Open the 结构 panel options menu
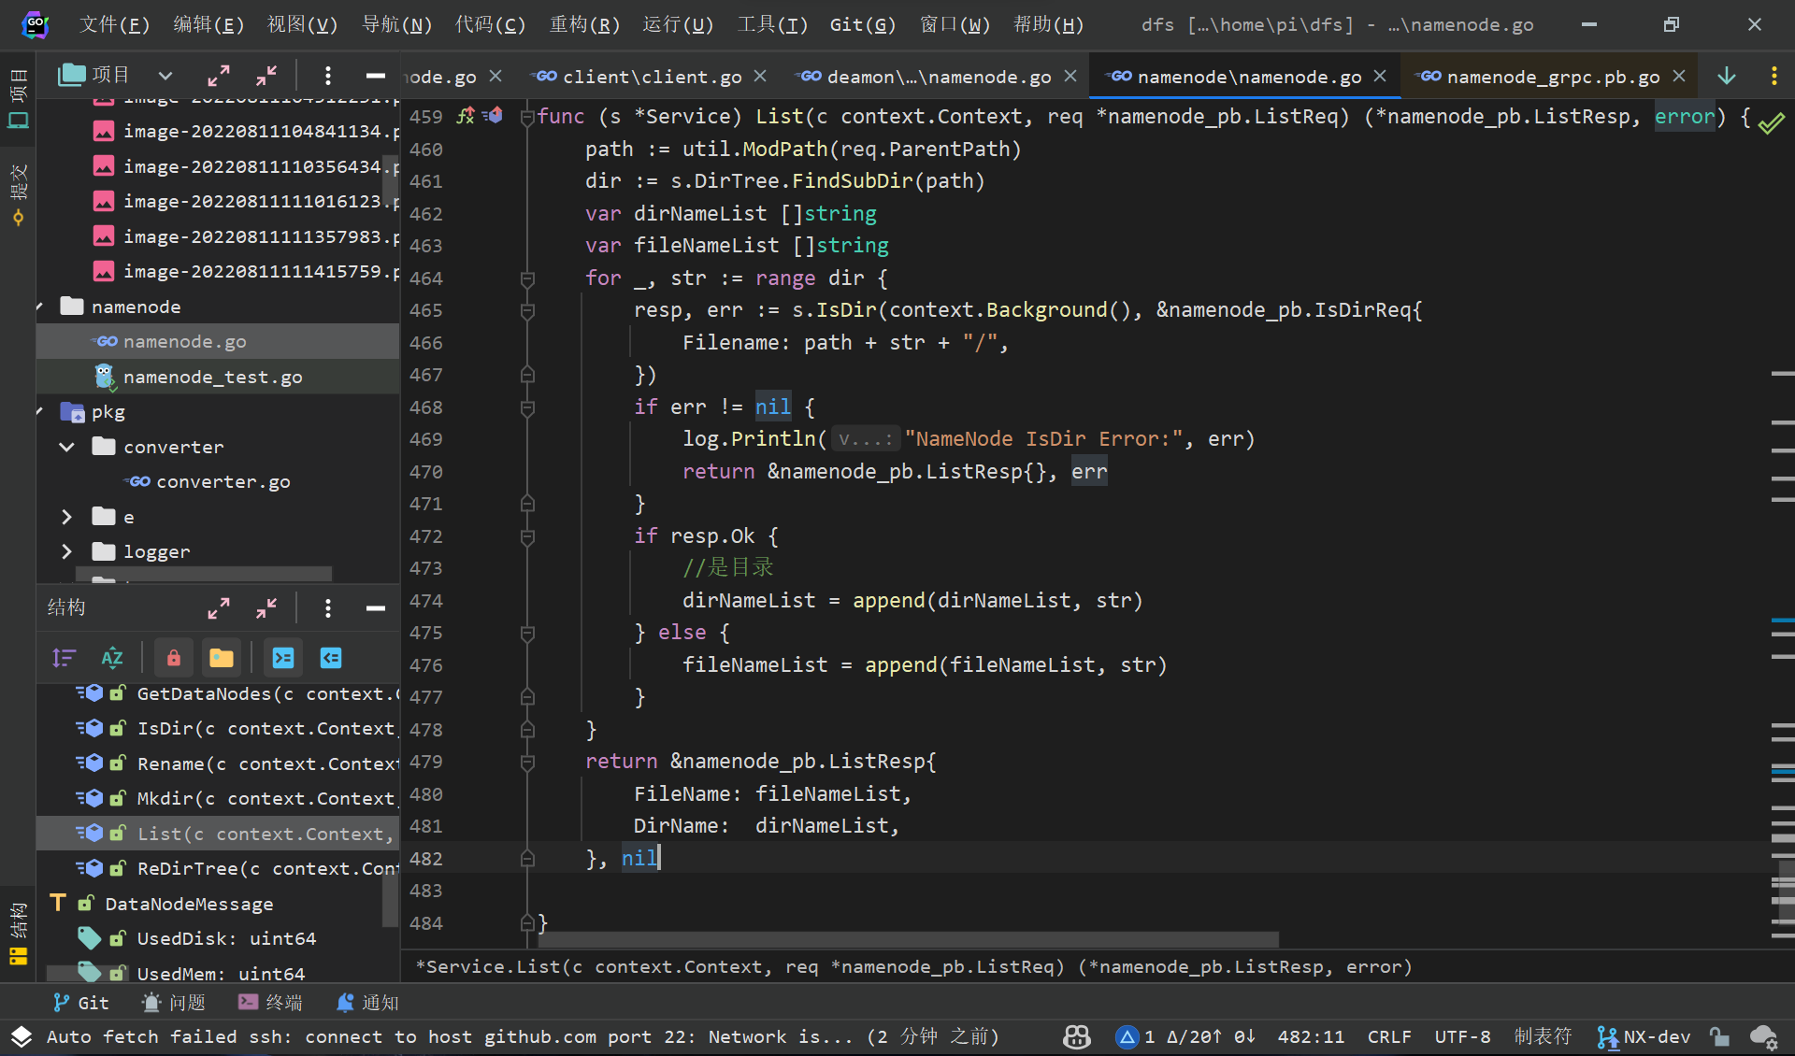1795x1056 pixels. pyautogui.click(x=327, y=608)
